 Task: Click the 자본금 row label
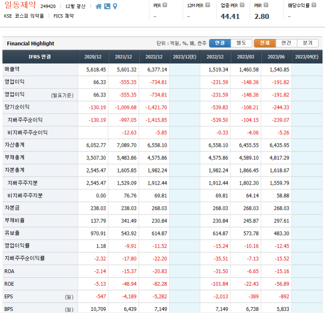point(12,208)
